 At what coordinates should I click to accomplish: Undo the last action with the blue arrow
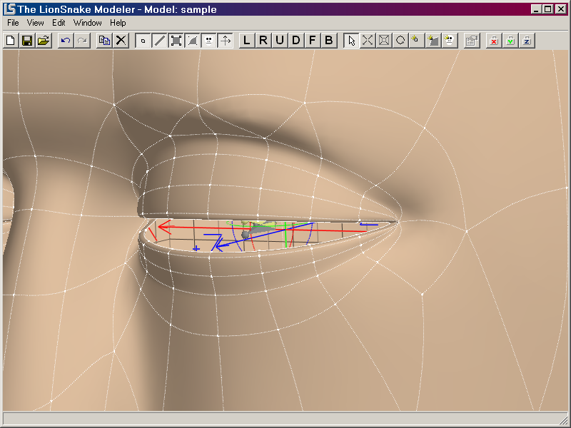66,41
